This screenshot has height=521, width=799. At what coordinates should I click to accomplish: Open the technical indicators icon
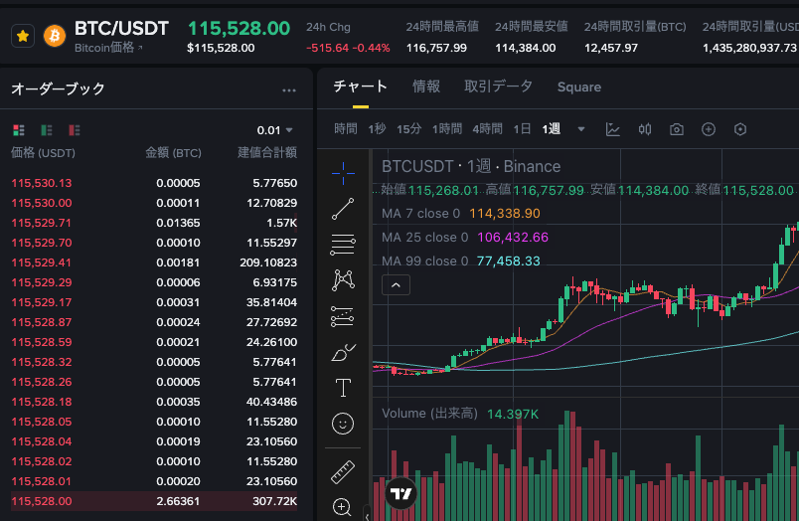click(x=613, y=129)
